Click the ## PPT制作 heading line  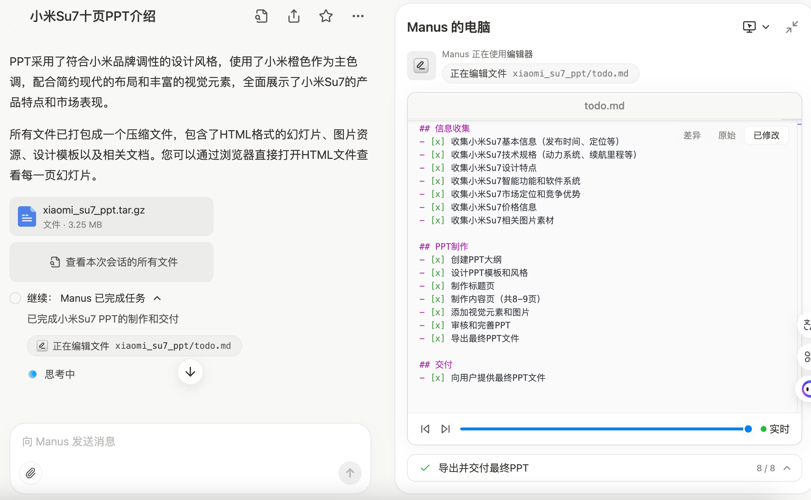pyautogui.click(x=444, y=247)
